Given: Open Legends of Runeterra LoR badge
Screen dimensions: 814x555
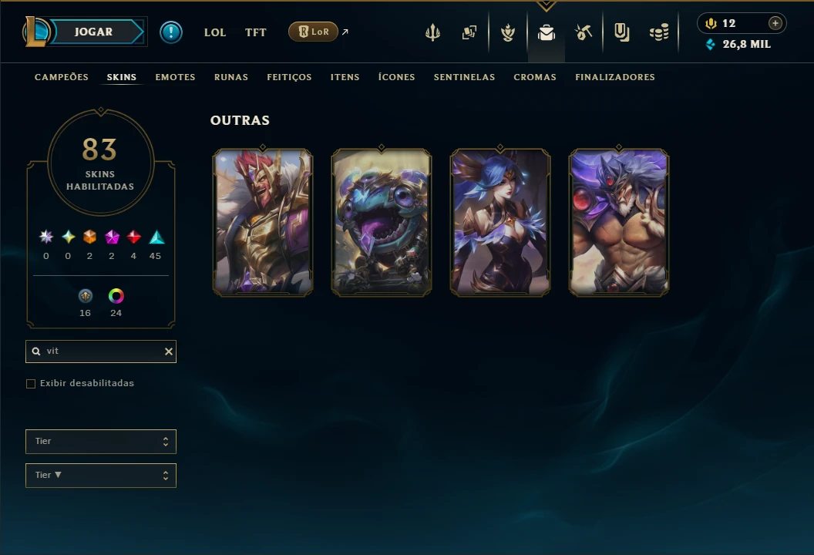Looking at the screenshot, I should point(313,32).
